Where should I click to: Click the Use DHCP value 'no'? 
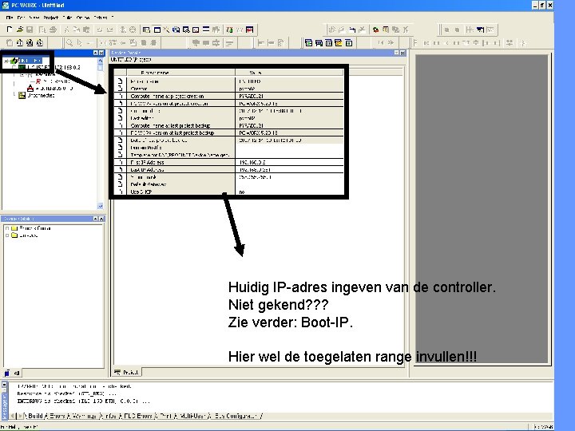tap(242, 192)
